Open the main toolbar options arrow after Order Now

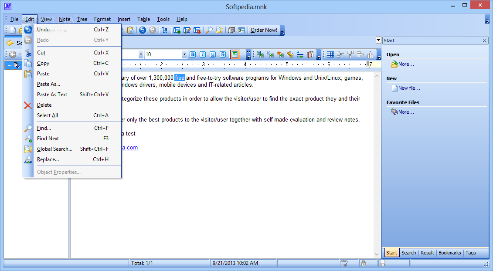click(x=282, y=30)
